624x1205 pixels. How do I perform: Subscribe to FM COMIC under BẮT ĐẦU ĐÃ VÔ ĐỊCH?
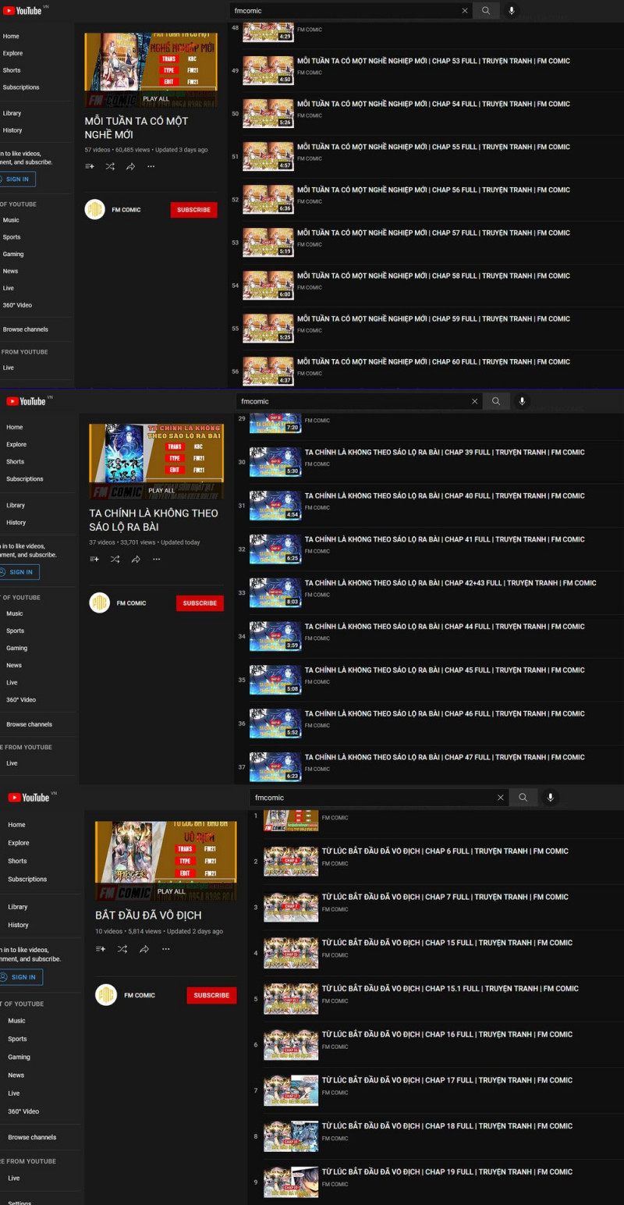[211, 995]
